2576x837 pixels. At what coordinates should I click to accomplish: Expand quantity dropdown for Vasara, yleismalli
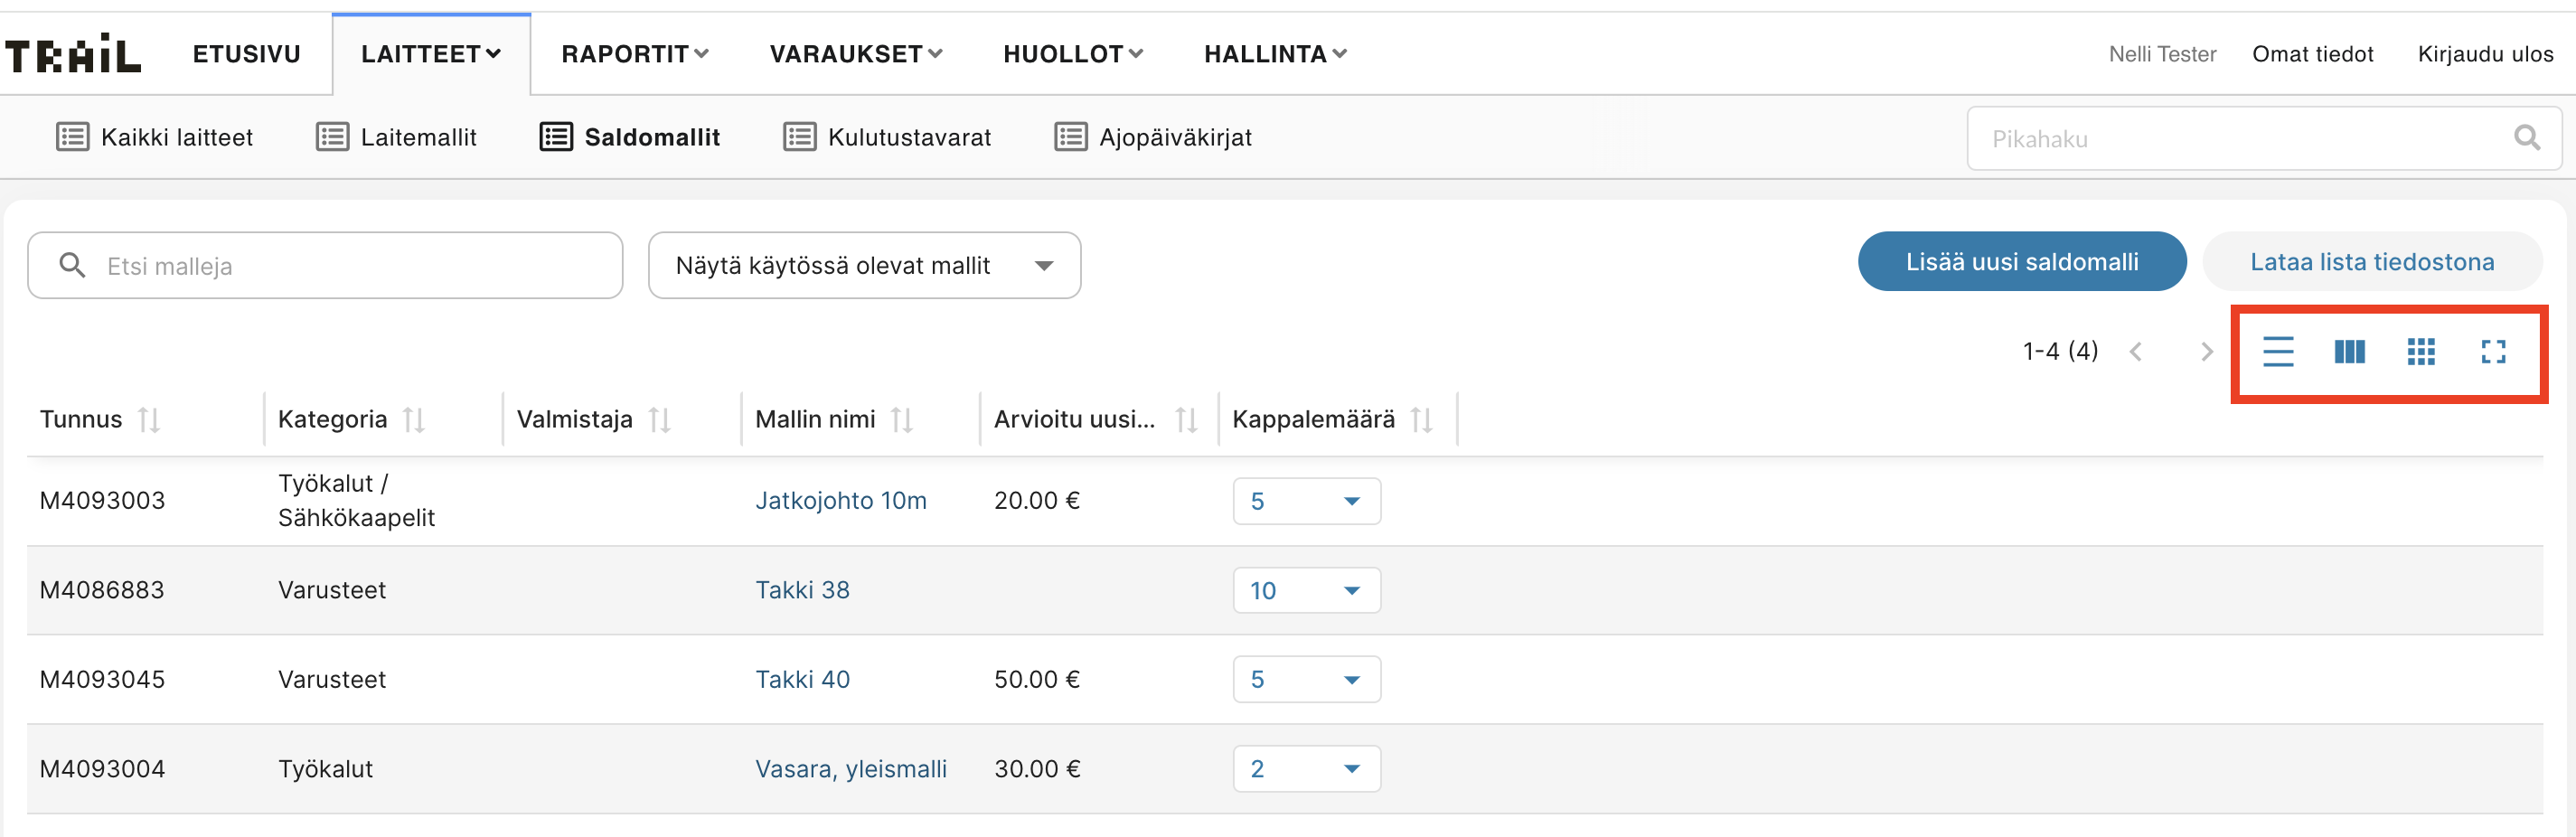pyautogui.click(x=1306, y=769)
